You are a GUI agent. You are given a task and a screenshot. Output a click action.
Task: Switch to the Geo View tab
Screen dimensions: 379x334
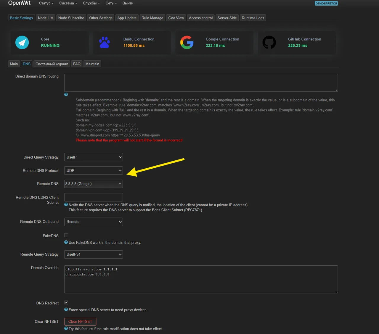[176, 18]
